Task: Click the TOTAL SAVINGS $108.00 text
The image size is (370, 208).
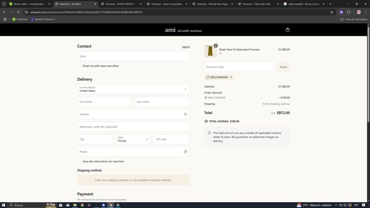Action: (224, 121)
